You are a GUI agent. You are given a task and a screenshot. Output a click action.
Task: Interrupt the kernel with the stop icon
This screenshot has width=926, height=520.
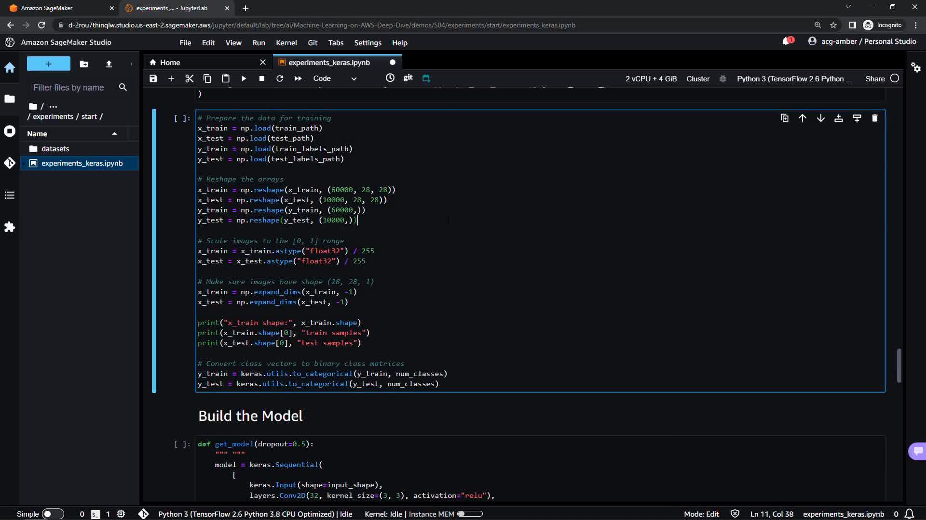pos(261,78)
